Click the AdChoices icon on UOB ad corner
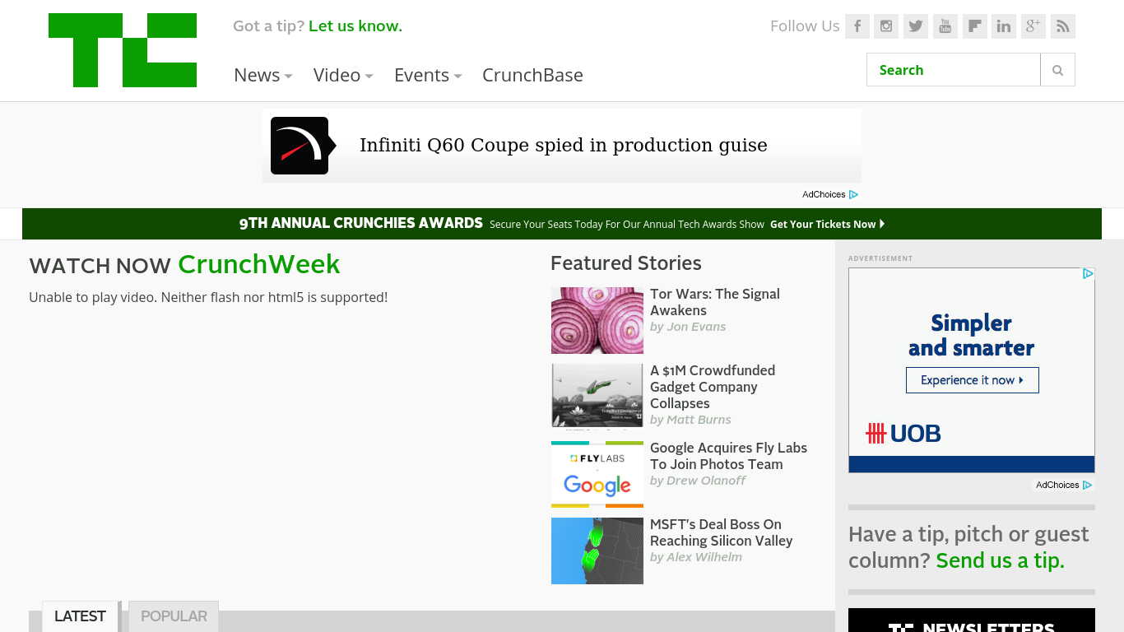The height and width of the screenshot is (632, 1124). (1088, 274)
